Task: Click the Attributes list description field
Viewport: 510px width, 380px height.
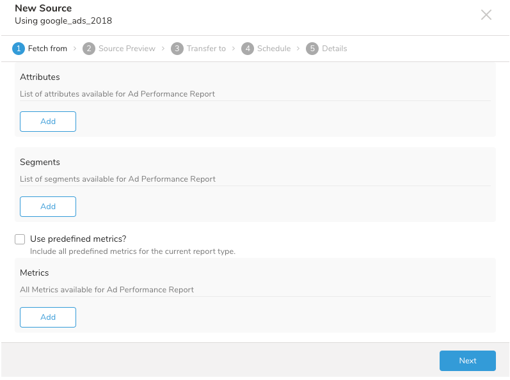Action: coord(255,94)
